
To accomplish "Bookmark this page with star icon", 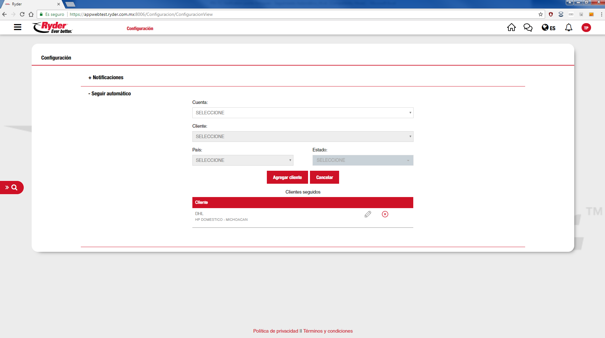I will [x=540, y=14].
